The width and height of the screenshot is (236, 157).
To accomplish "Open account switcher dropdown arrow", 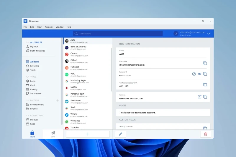I will [x=209, y=34].
